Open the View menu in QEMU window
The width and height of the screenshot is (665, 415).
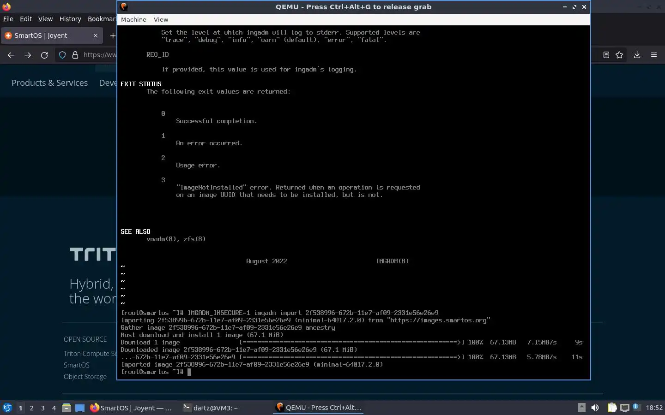[x=161, y=19]
